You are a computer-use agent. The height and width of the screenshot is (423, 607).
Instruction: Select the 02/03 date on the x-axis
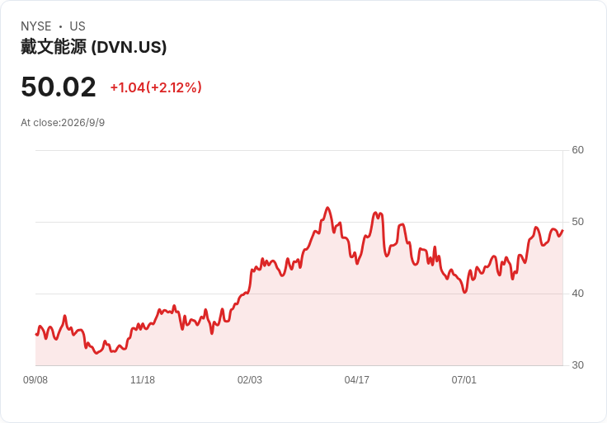point(250,380)
